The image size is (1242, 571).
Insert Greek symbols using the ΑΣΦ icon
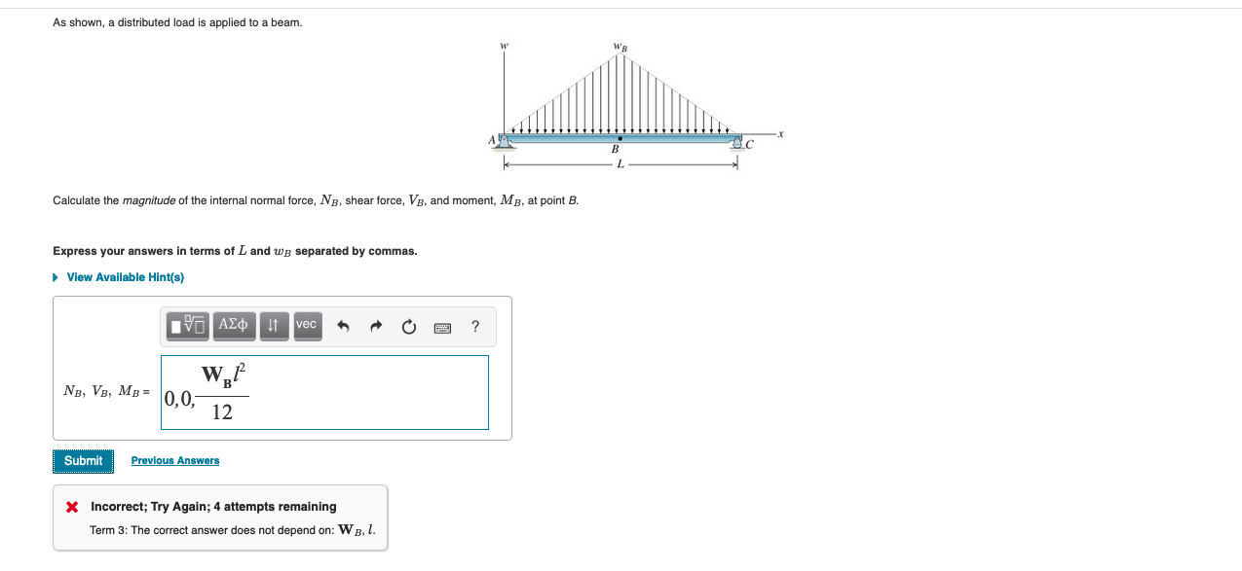click(x=234, y=326)
